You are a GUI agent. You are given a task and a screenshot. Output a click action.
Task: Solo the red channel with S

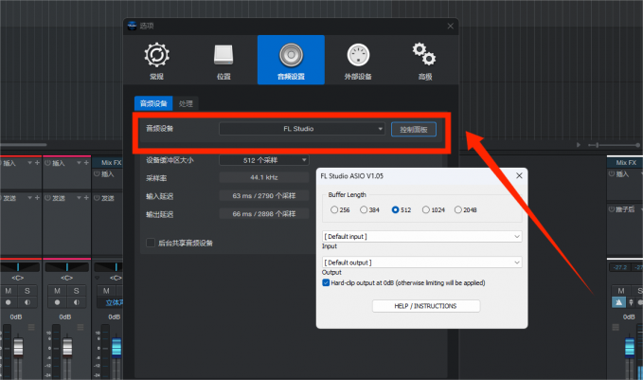coord(27,291)
